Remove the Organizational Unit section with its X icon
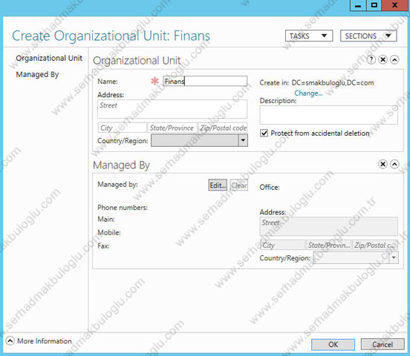Screen dimensions: 410x356 pos(383,60)
